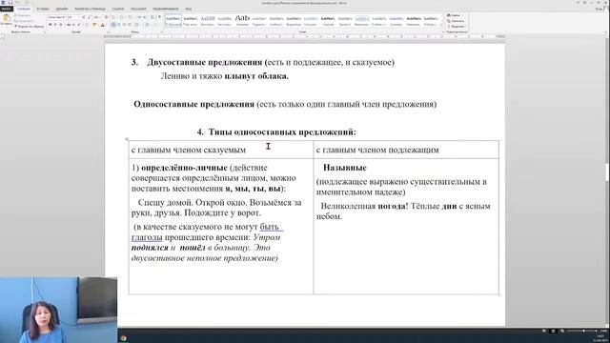Viewport: 610px width, 343px height.
Task: Open the Word help question mark
Action: pos(578,3)
